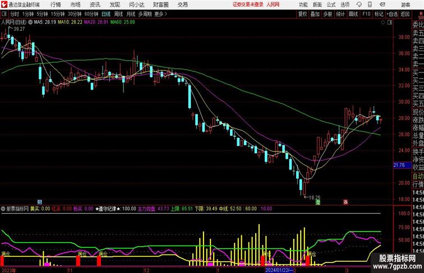Click +自选 to add to watchlist

392,14
